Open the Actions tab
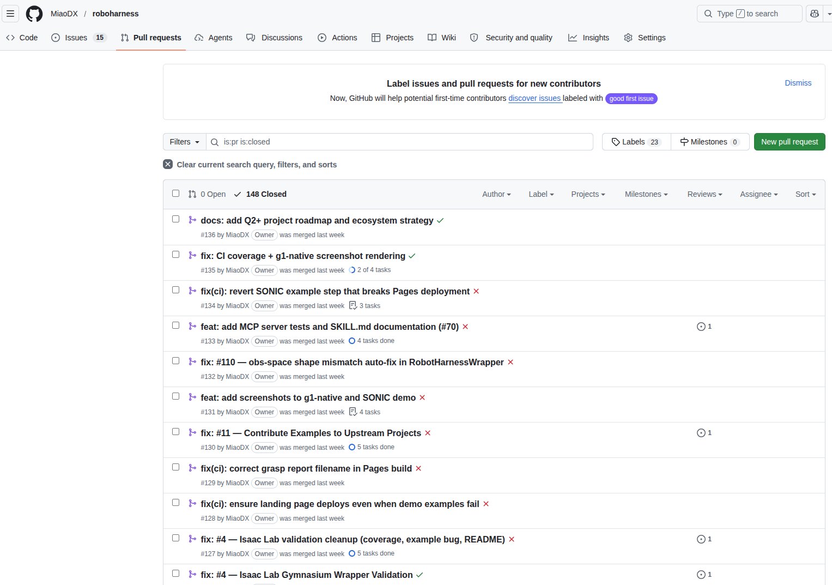 (x=337, y=38)
